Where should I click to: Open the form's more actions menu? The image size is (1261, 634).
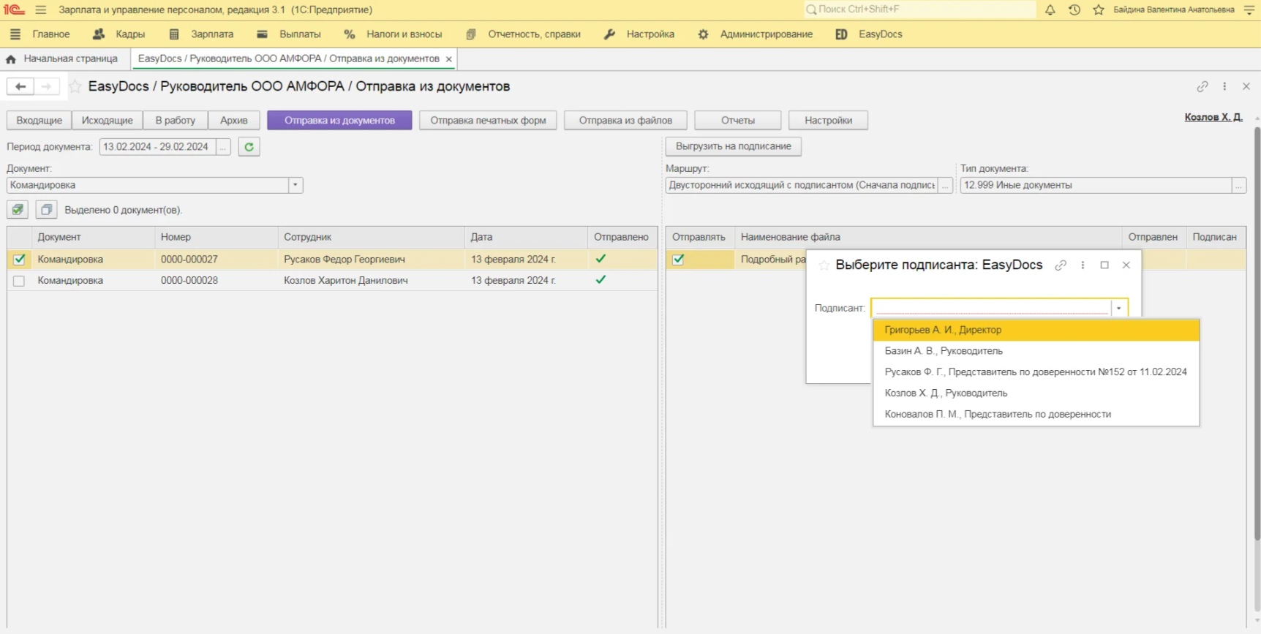pos(1224,86)
